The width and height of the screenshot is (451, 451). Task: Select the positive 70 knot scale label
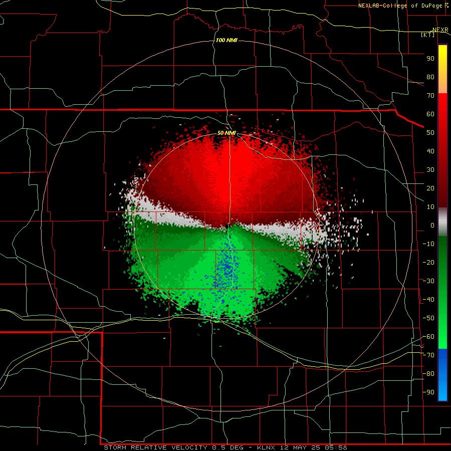[430, 96]
